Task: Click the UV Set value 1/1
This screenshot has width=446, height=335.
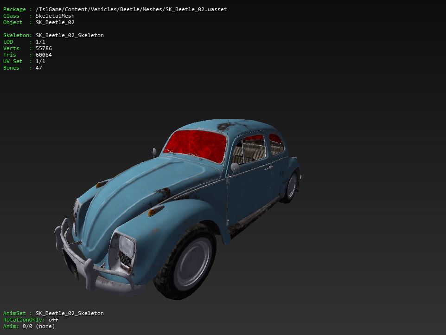Action: point(40,61)
